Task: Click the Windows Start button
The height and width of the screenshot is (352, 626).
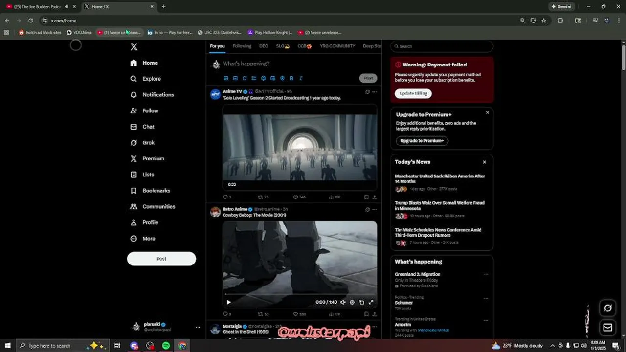Action: [x=7, y=346]
